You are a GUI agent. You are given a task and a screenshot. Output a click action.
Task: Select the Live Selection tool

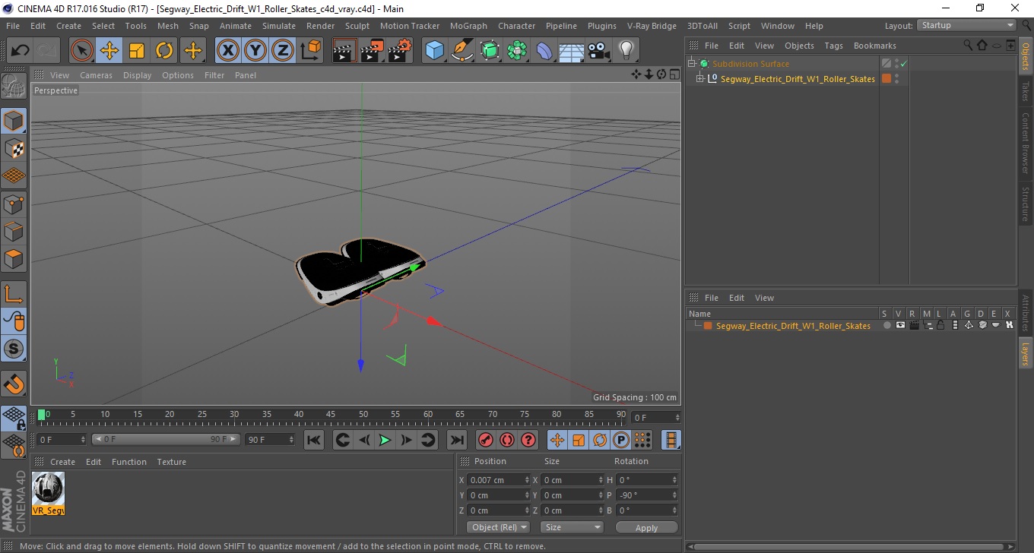(82, 51)
